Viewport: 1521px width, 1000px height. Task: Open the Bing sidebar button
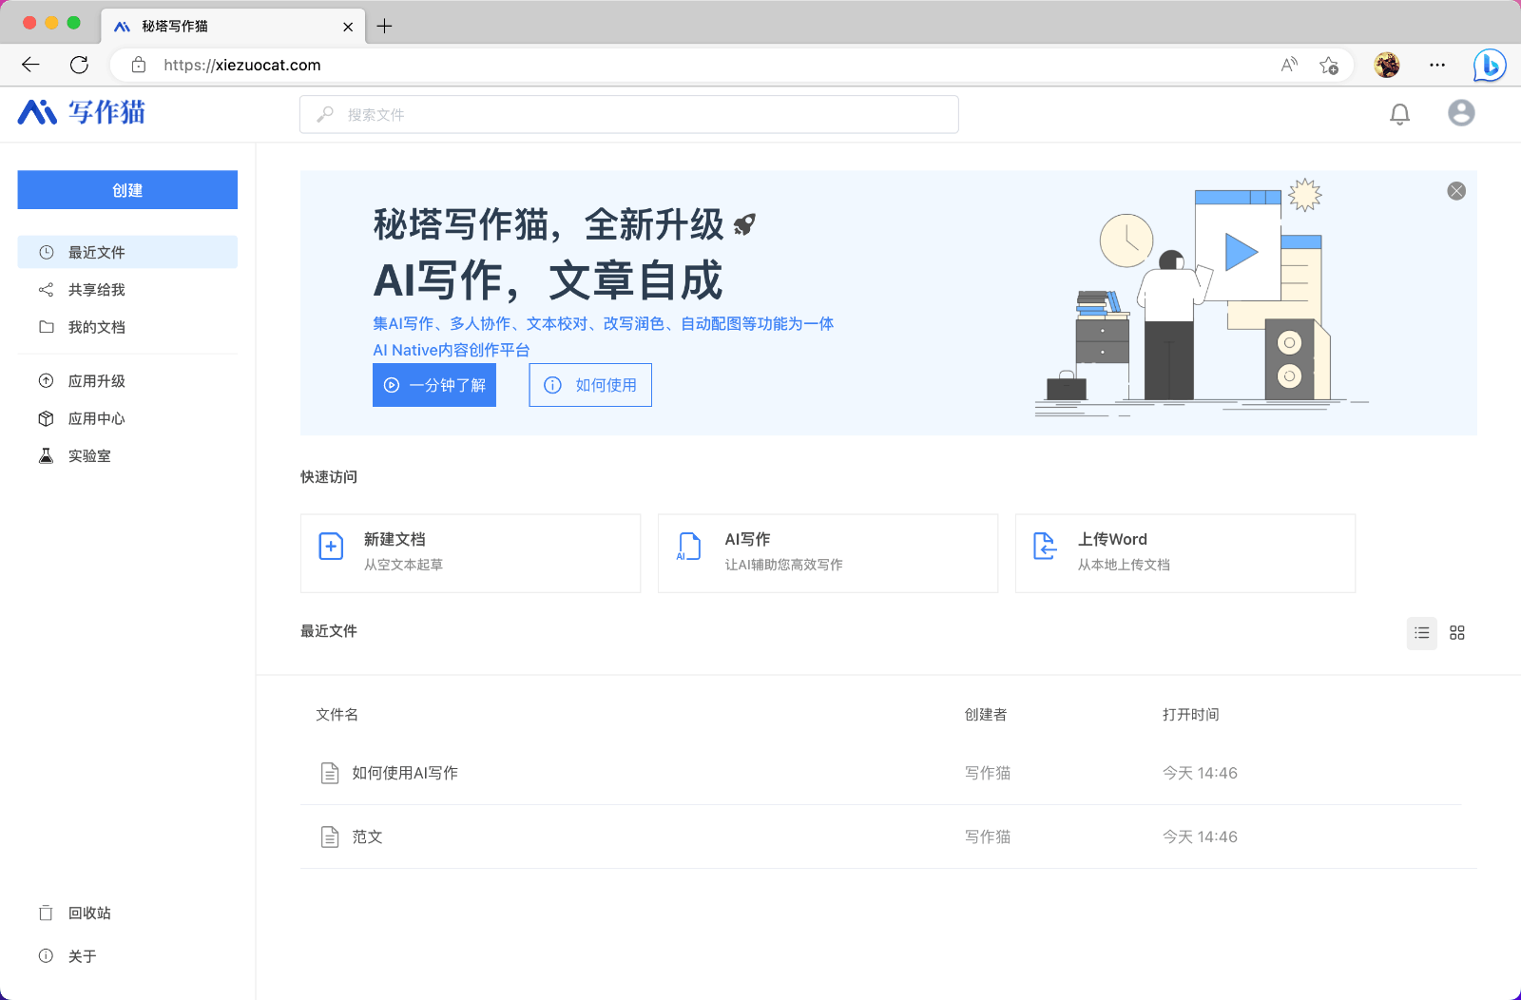[1490, 65]
